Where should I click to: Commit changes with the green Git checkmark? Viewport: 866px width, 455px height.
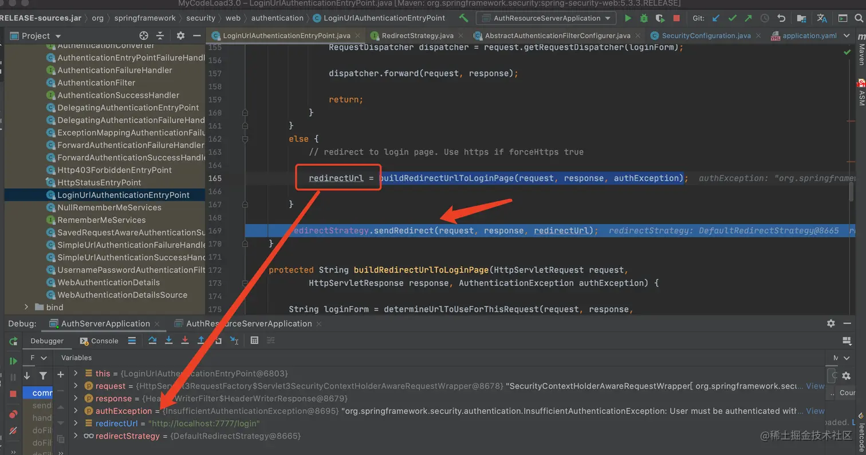click(732, 18)
